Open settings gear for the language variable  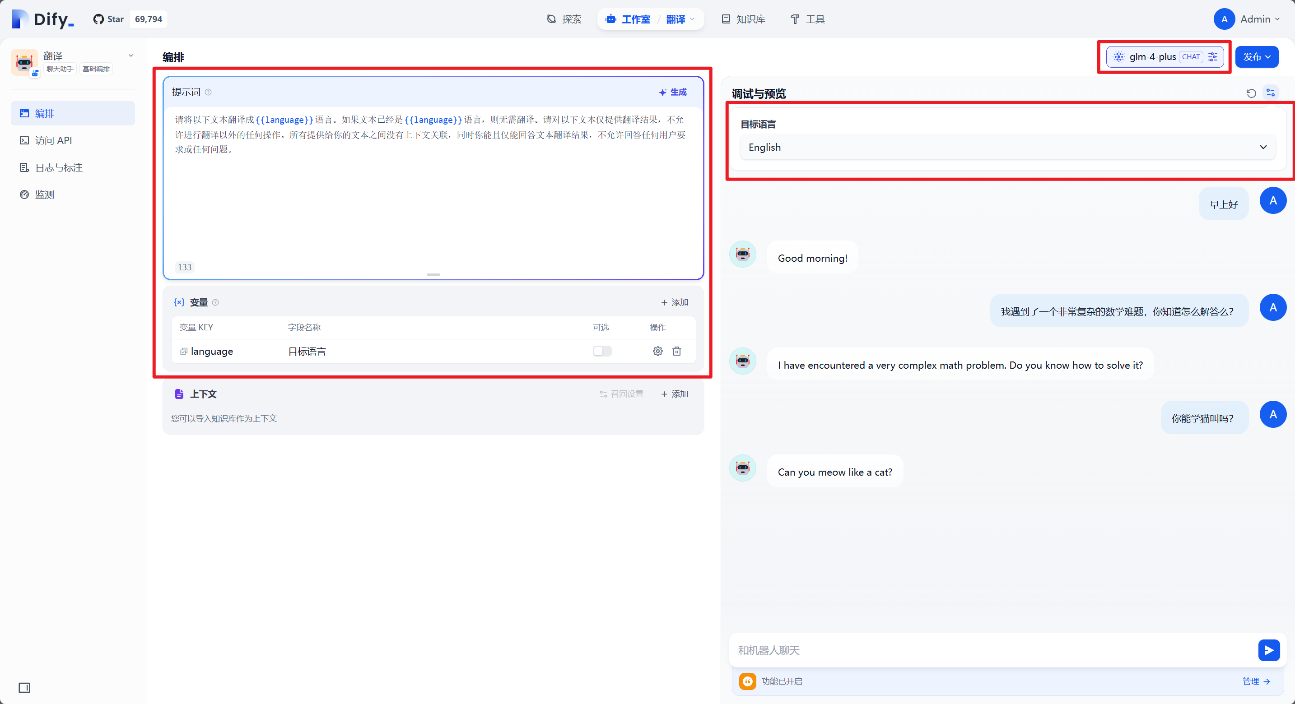(x=657, y=351)
